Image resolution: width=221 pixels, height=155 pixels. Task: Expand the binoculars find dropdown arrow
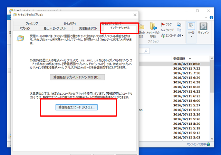pos(182,35)
